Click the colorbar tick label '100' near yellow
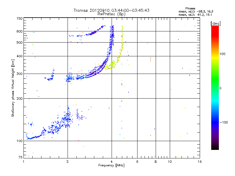Screen dimensions: 235x176 tap(222, 54)
